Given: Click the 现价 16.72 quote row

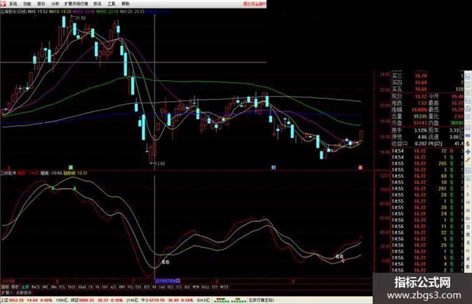Looking at the screenshot, I should 410,96.
